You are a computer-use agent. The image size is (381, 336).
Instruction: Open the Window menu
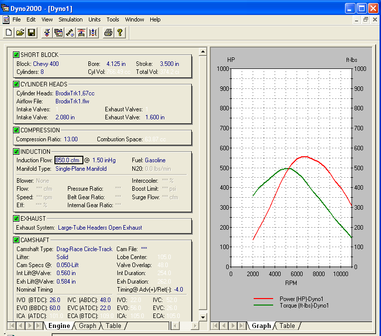[x=134, y=19]
